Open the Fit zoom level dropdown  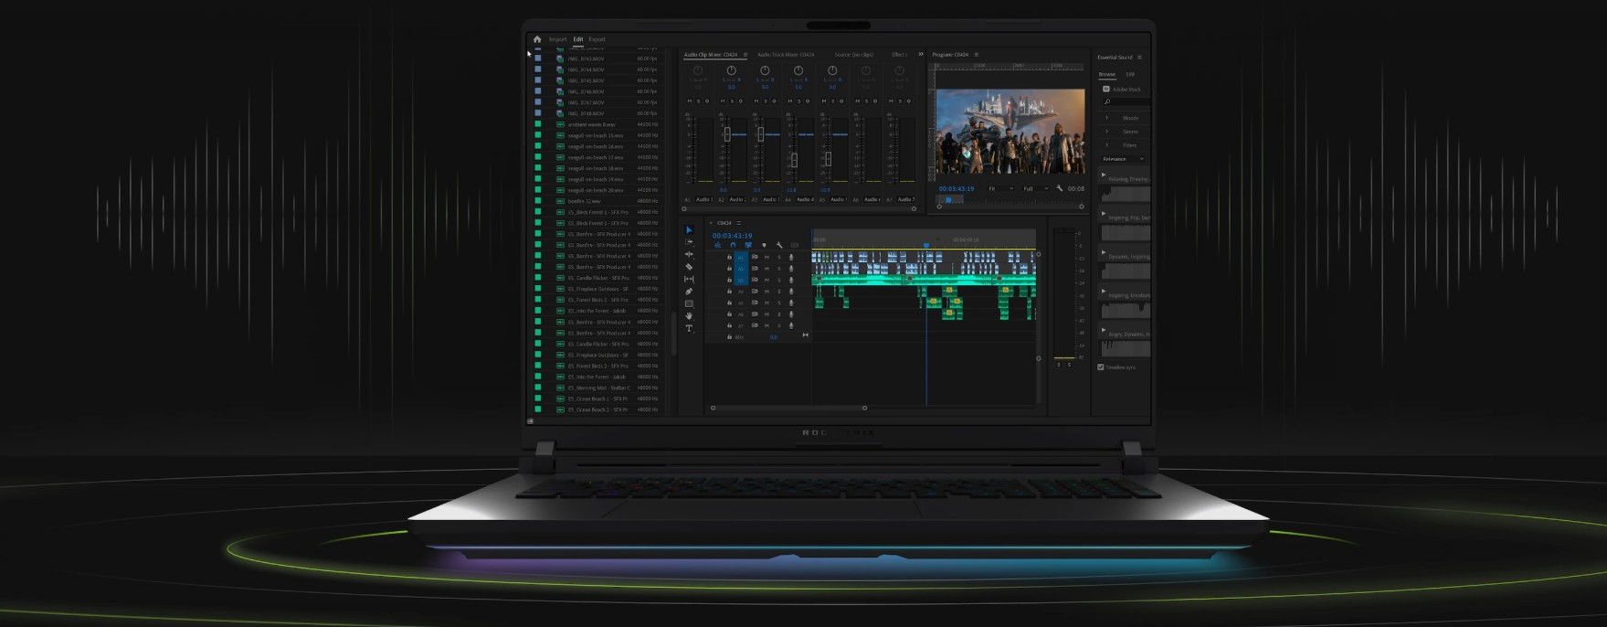click(x=1000, y=189)
